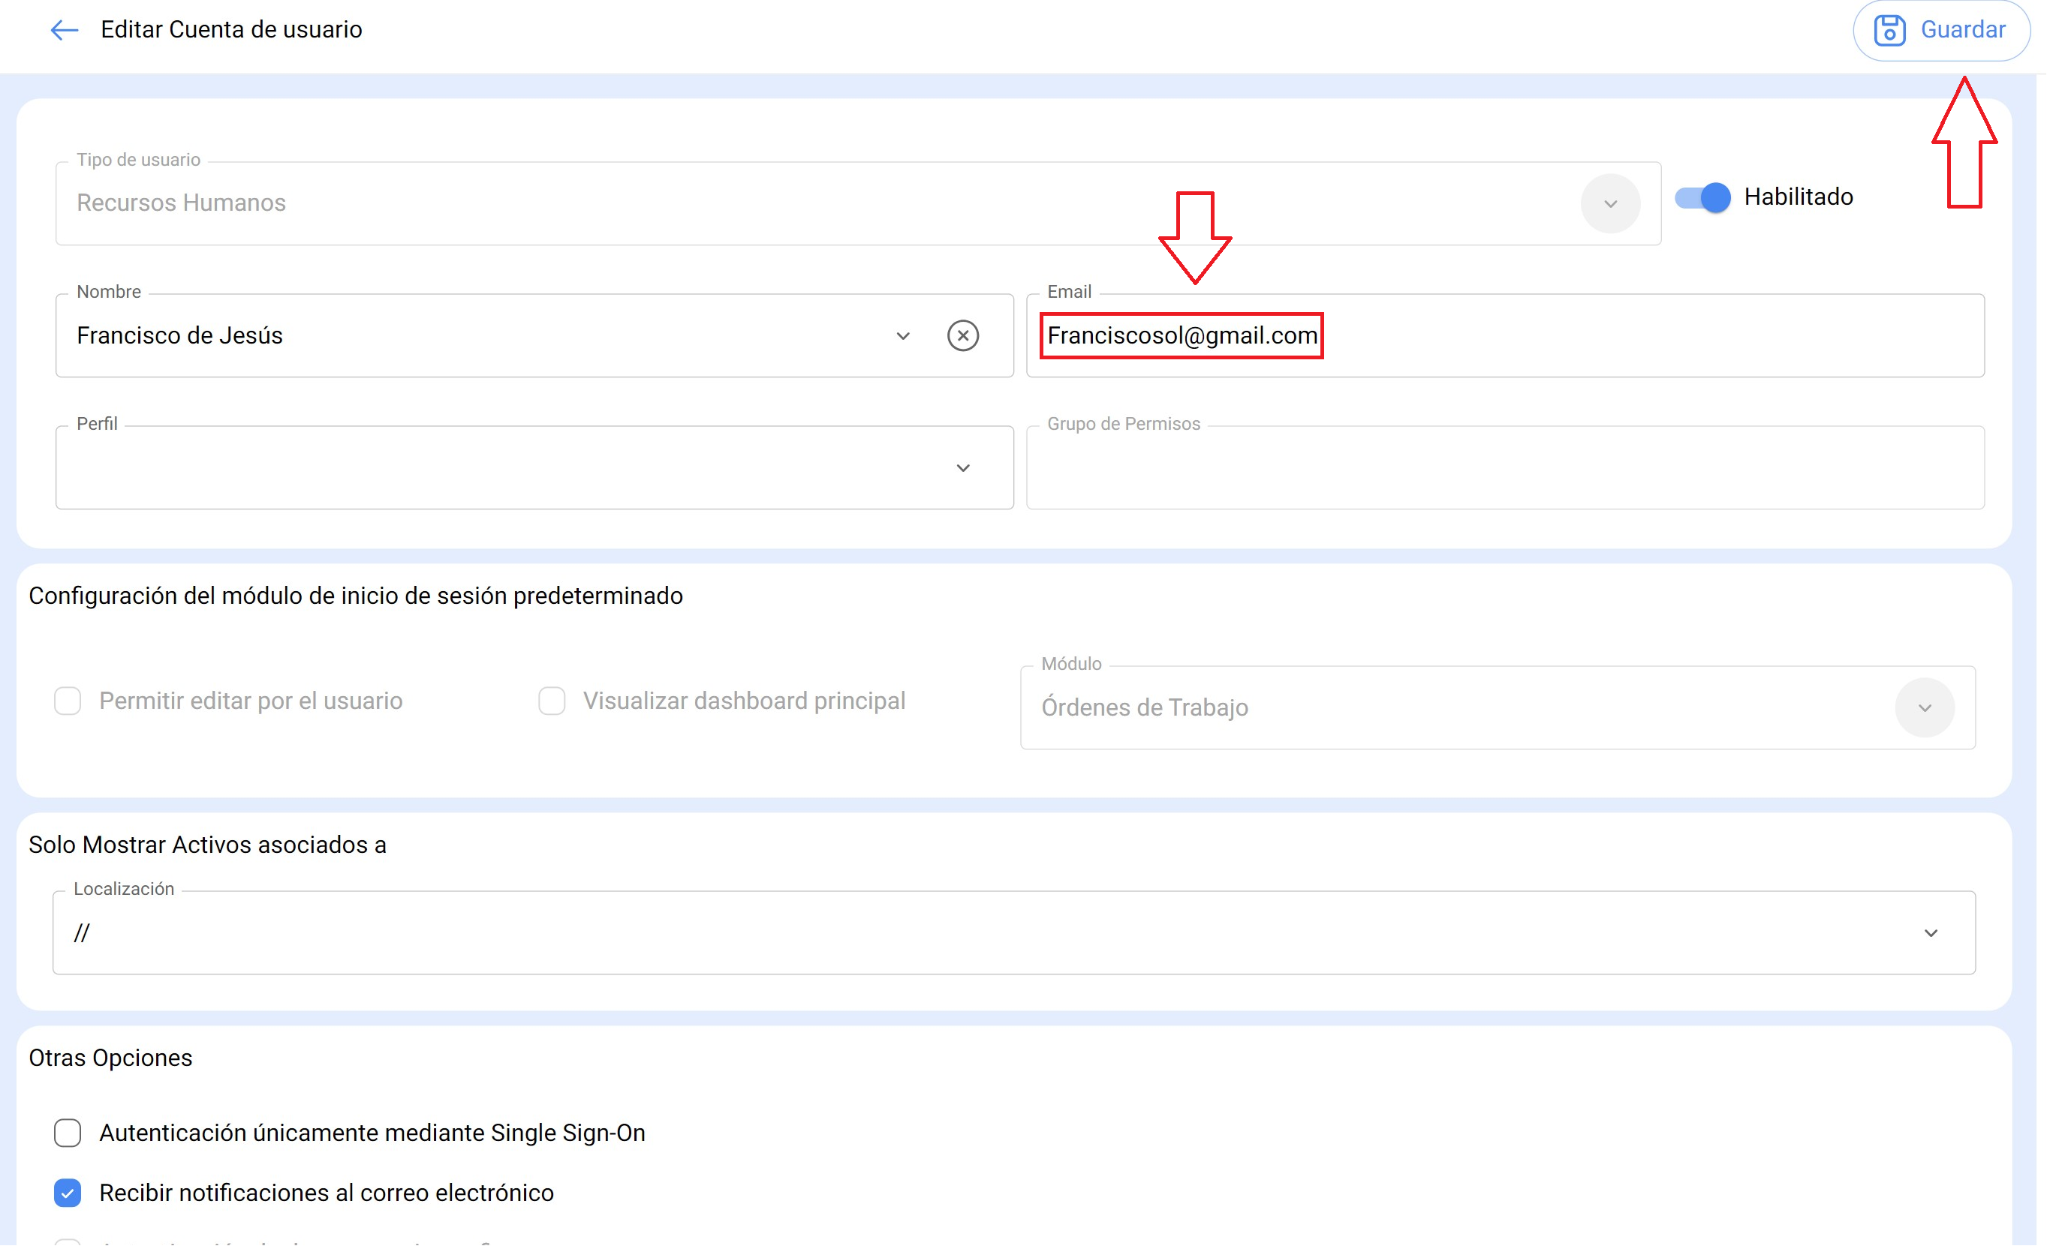Click the Guardar button label

1962,31
